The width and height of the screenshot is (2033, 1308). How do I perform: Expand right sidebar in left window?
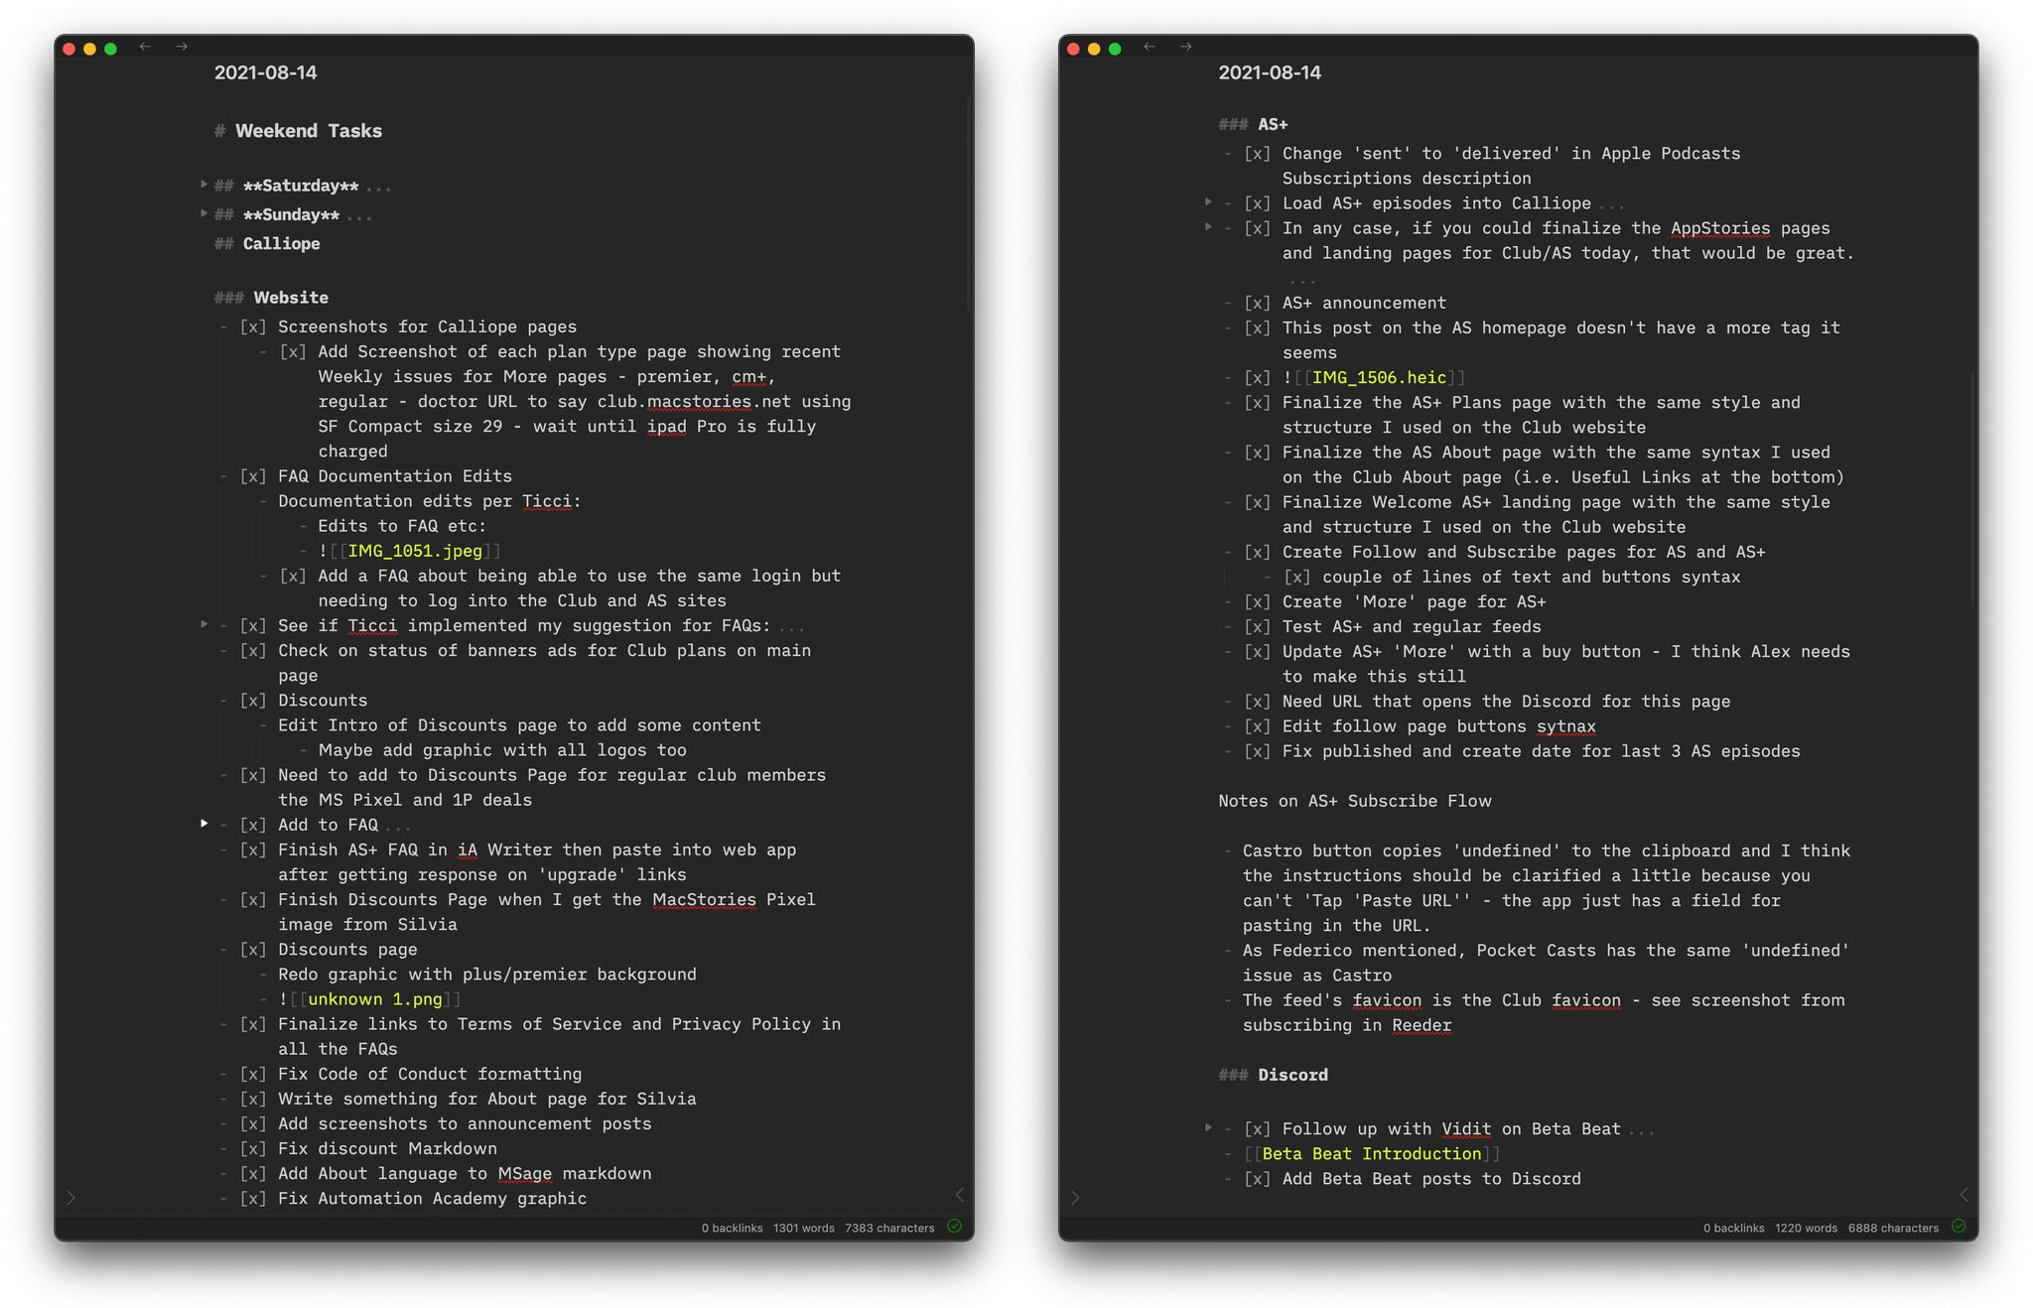(959, 1195)
